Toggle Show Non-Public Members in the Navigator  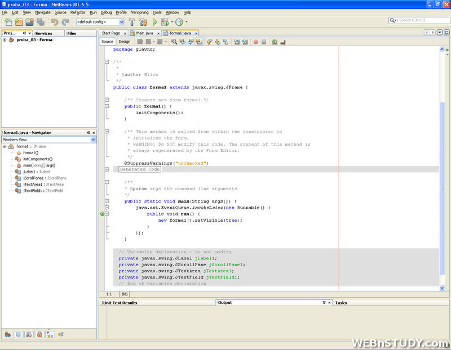click(x=39, y=334)
